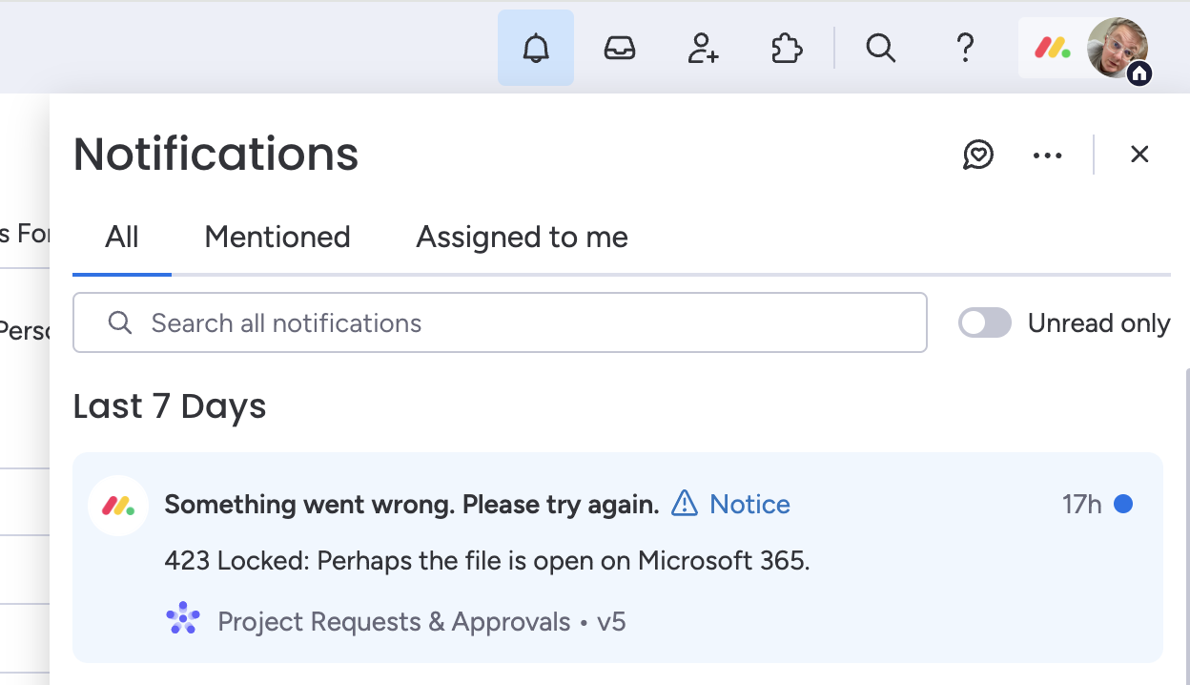Open the inbox tray icon
Image resolution: width=1190 pixels, height=685 pixels.
(x=620, y=48)
